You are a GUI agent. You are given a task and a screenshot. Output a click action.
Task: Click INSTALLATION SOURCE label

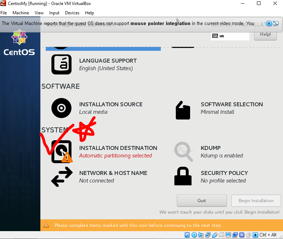click(x=111, y=104)
